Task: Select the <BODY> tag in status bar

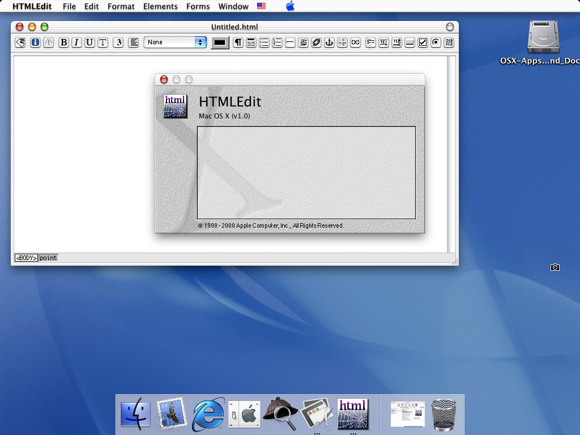Action: coord(26,258)
